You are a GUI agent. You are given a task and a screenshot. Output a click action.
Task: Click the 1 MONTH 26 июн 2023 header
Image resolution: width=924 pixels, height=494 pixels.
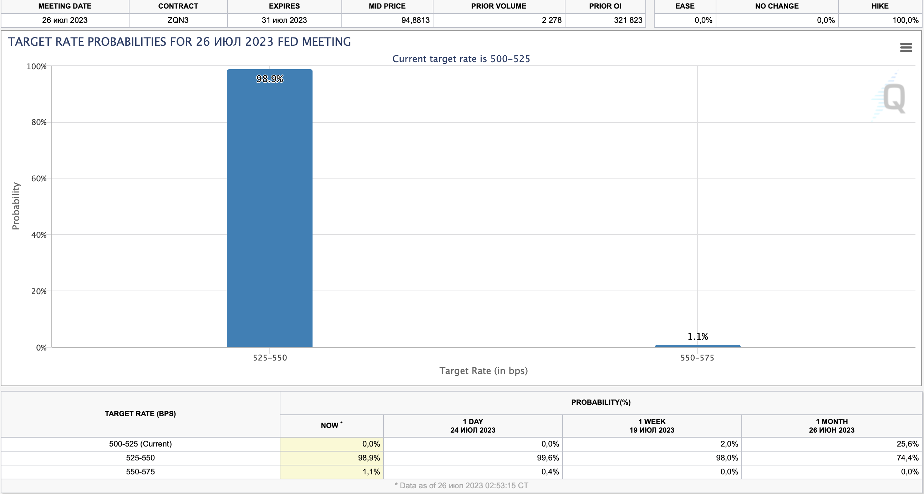[831, 425]
